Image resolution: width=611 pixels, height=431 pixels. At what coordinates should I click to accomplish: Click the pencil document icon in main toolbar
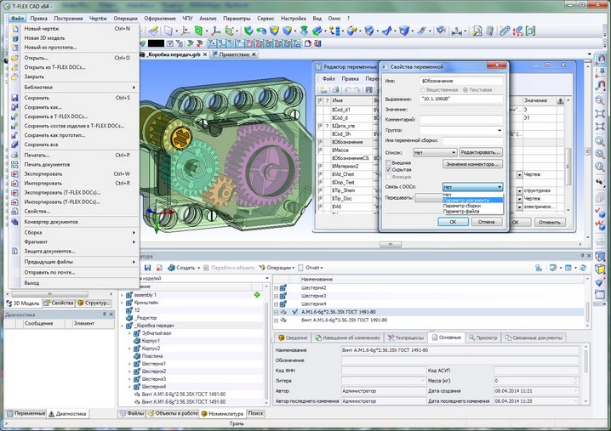tap(477, 31)
